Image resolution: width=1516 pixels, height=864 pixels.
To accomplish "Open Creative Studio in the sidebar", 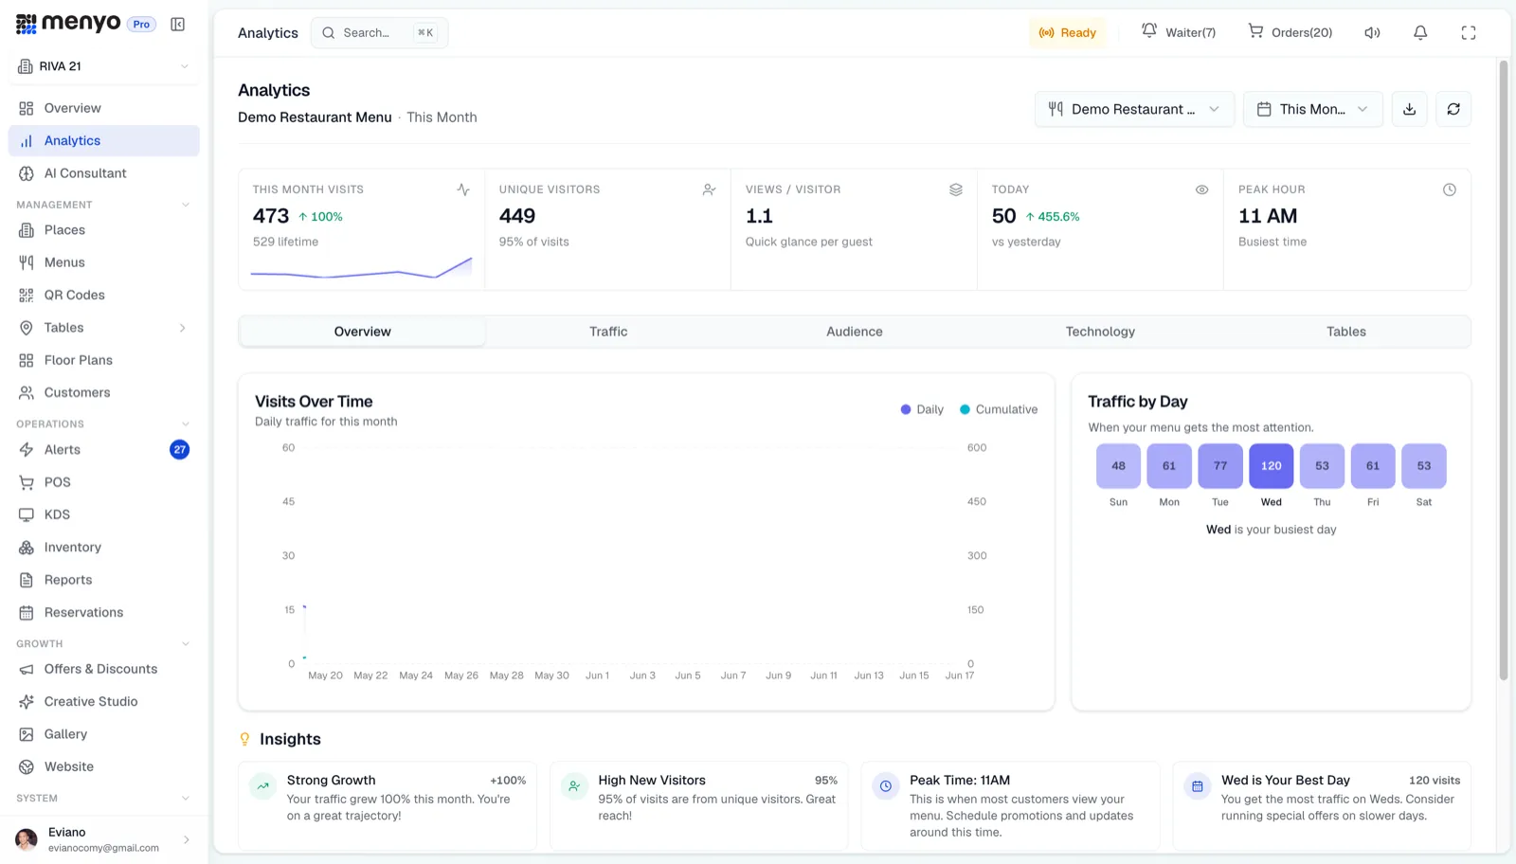I will tap(104, 702).
